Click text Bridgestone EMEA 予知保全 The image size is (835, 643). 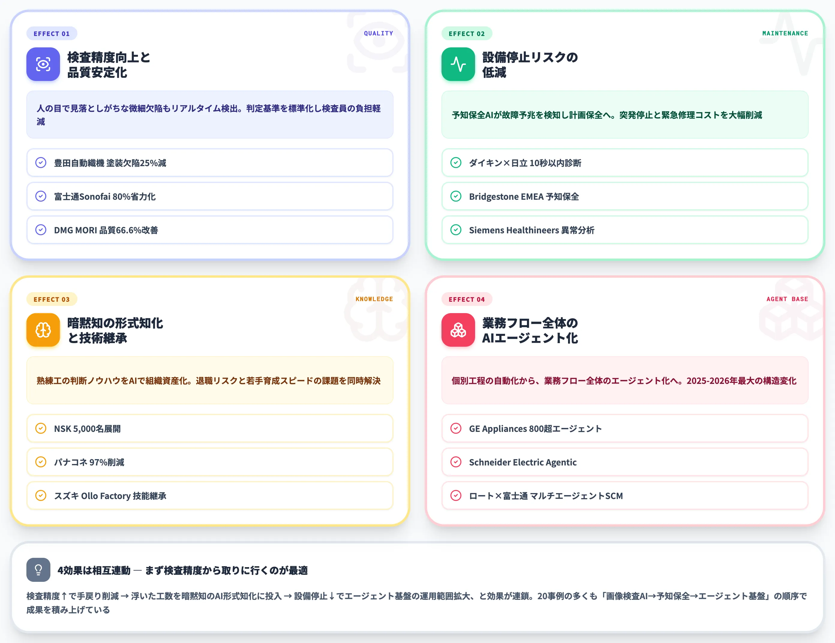pos(524,196)
